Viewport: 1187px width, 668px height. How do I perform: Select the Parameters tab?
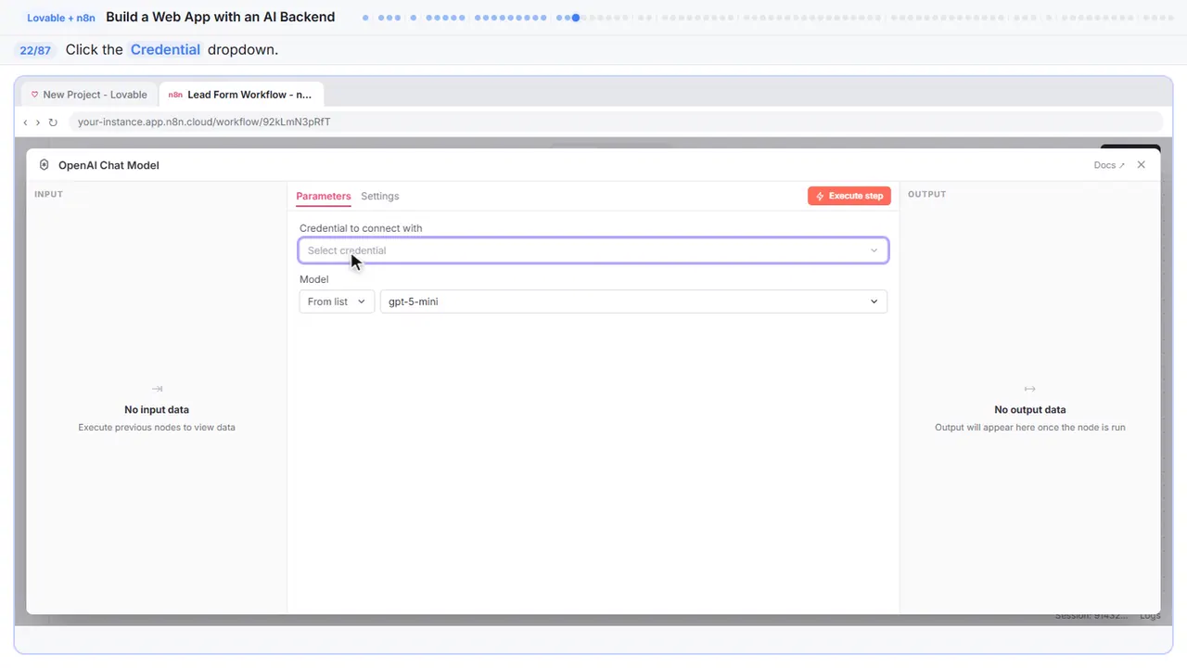324,196
